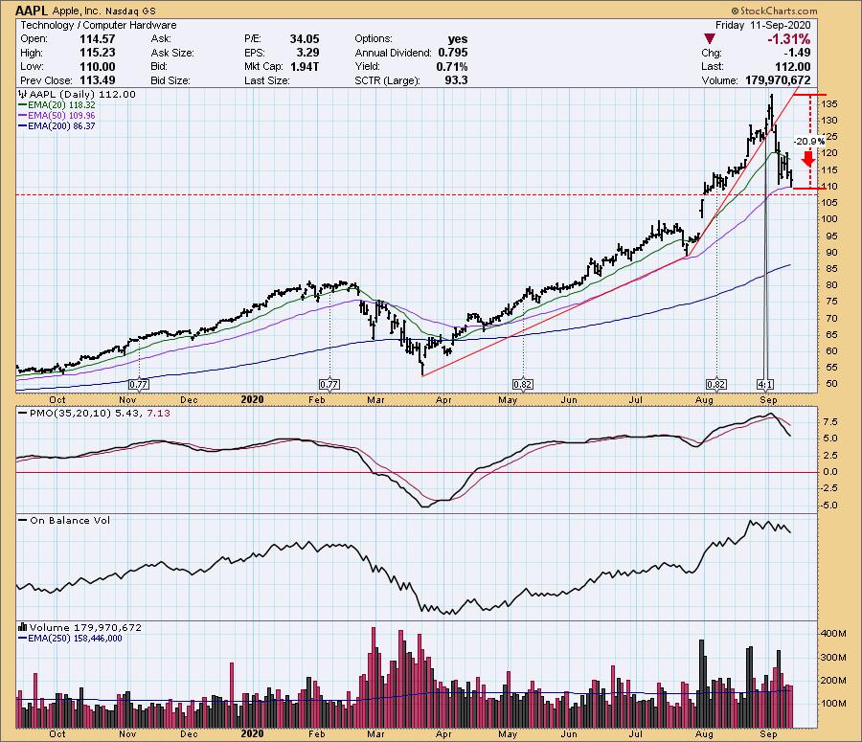Click the Chg value -1.49
The image size is (862, 742).
(797, 53)
